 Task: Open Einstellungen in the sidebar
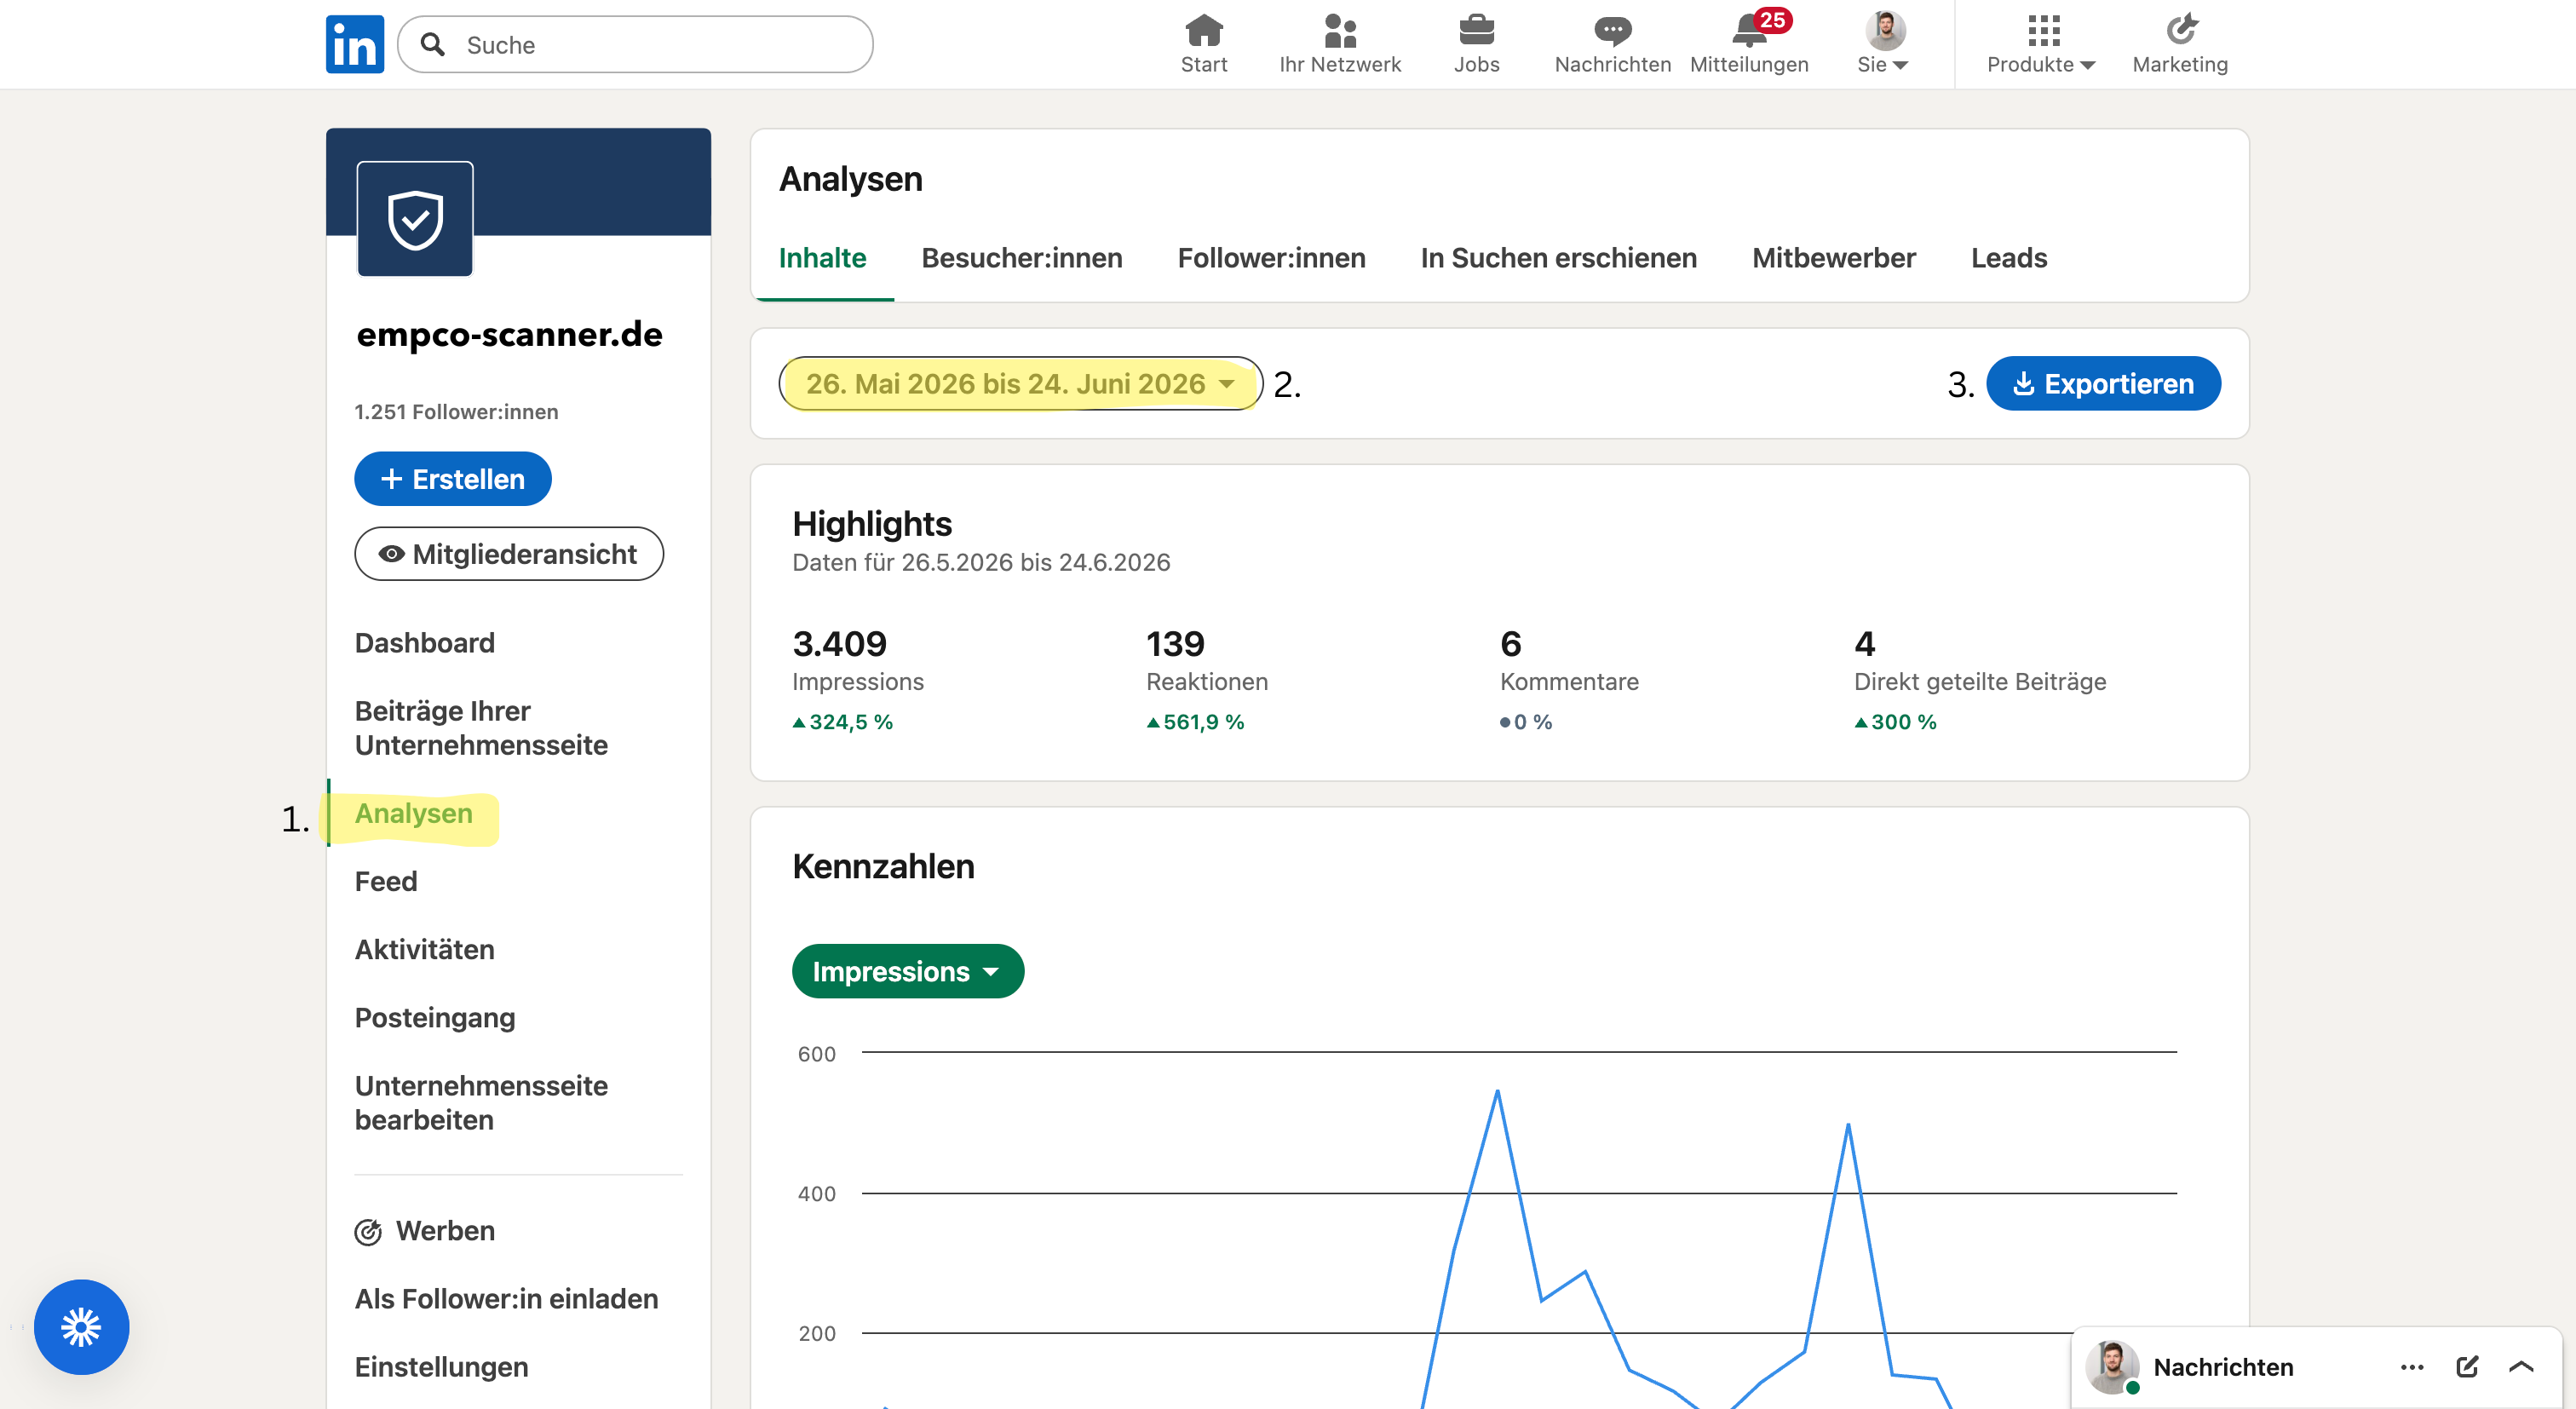(441, 1367)
